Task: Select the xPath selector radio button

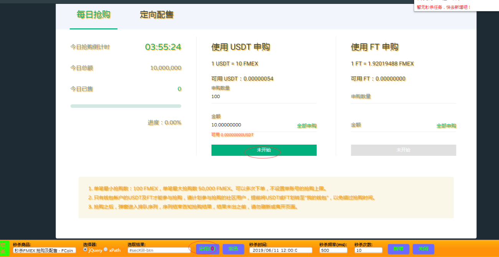Action: coord(106,249)
